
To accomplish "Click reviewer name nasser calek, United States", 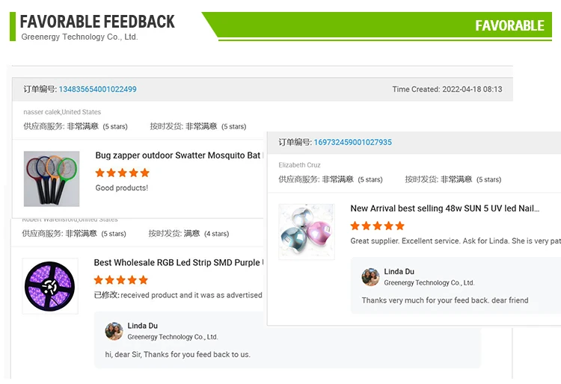I will pos(62,112).
